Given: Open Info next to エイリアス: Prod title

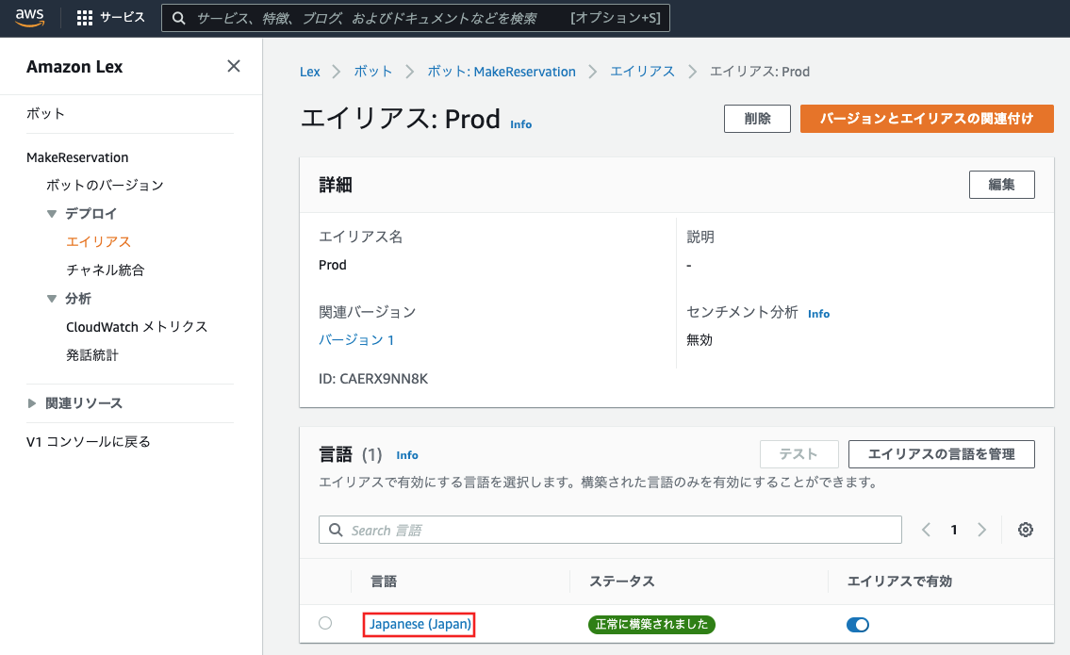Looking at the screenshot, I should point(520,124).
